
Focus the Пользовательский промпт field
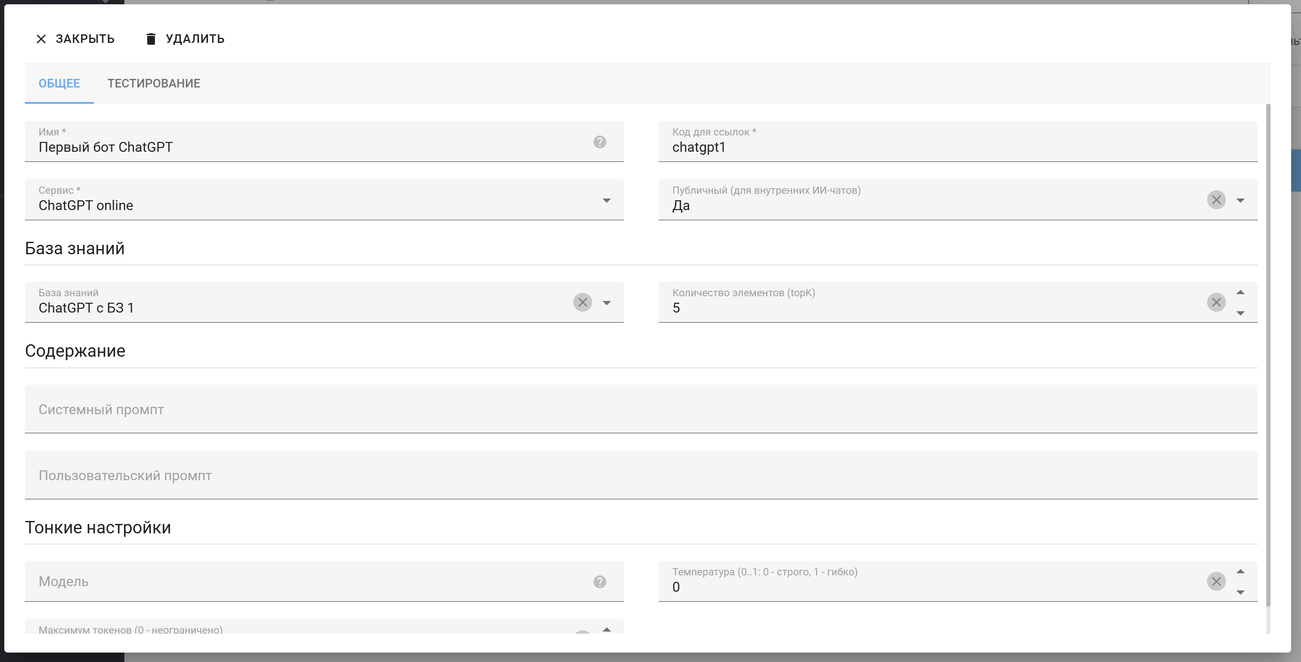640,475
